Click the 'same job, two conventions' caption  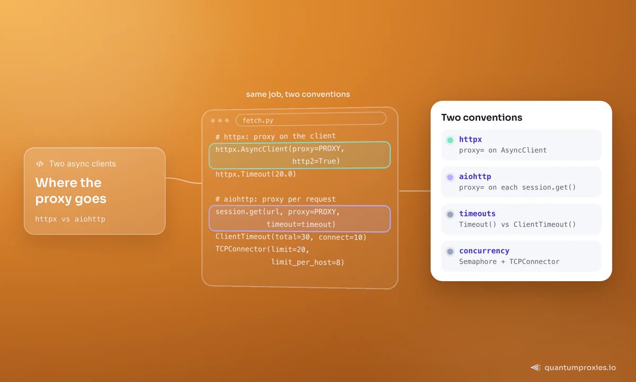click(x=298, y=94)
